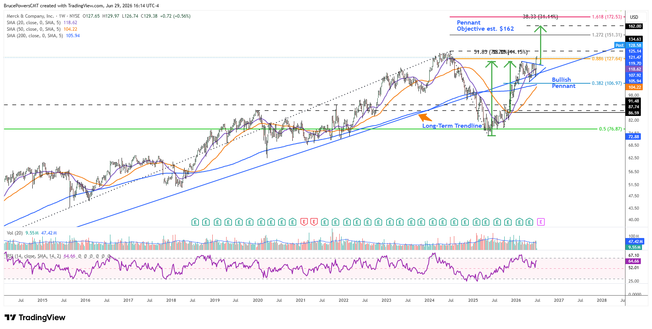Click the purple upcoming earnings E marker
Image resolution: width=652 pixels, height=329 pixels.
(x=541, y=222)
